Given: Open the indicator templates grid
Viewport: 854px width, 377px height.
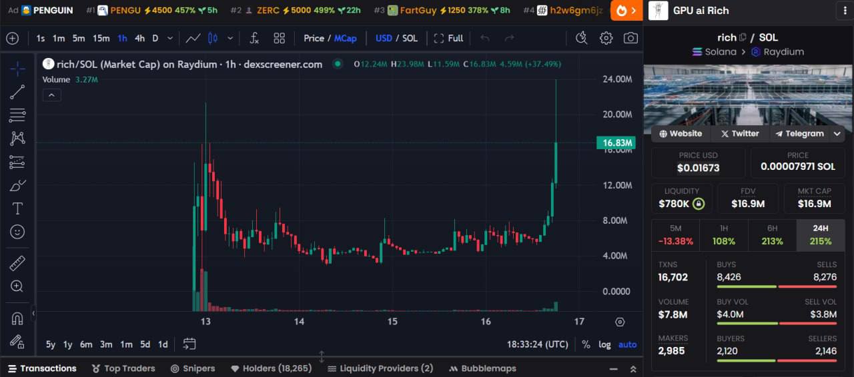Looking at the screenshot, I should [x=279, y=38].
